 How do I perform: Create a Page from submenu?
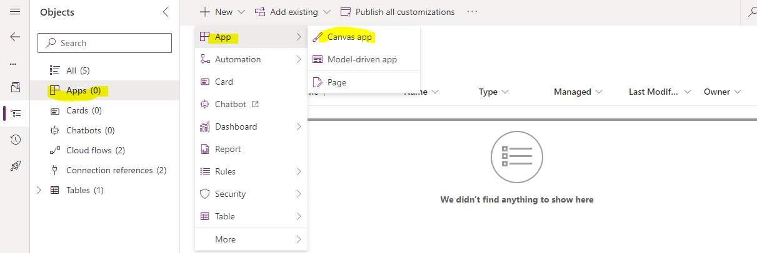[x=364, y=82]
